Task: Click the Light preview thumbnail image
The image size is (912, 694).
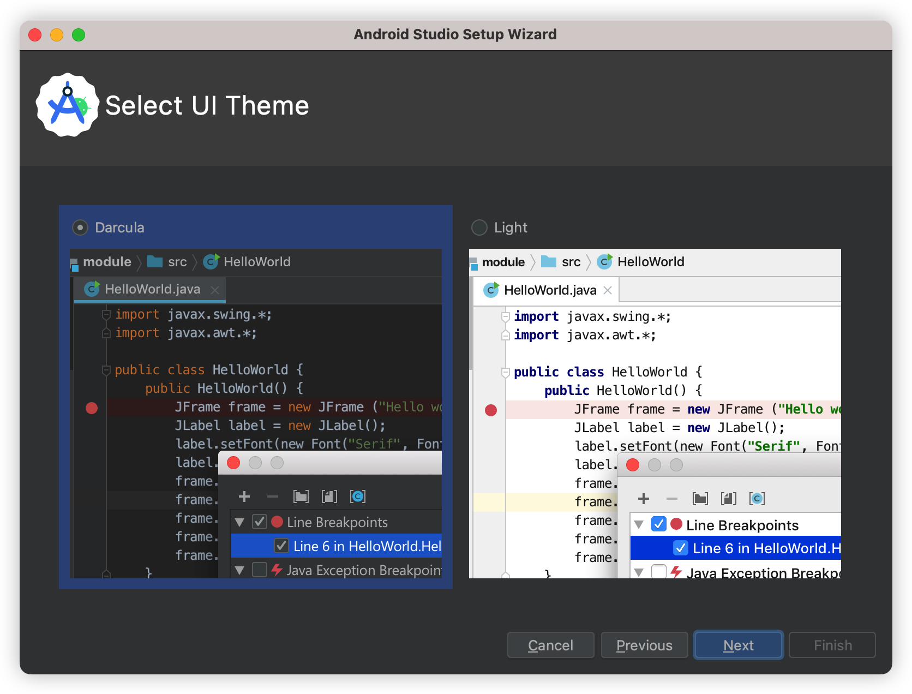Action: click(655, 414)
